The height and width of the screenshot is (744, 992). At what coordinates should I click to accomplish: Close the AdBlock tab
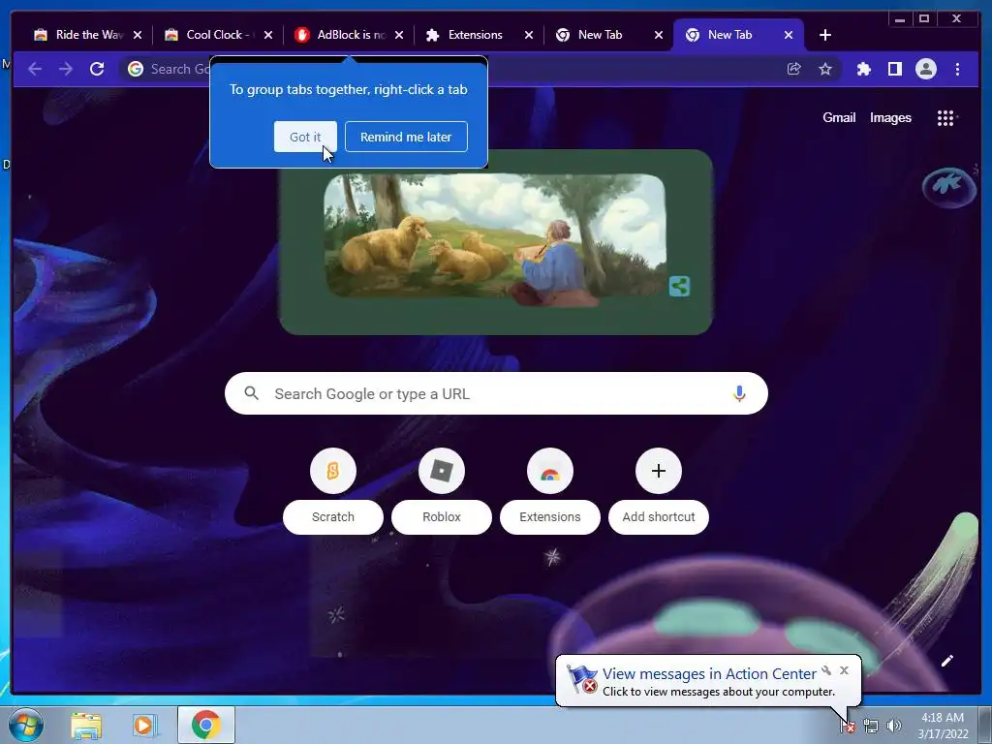(399, 35)
